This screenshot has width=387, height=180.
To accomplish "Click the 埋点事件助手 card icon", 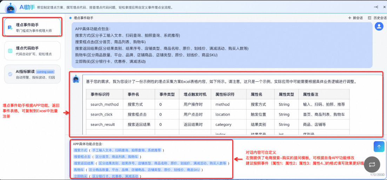I will [10, 27].
